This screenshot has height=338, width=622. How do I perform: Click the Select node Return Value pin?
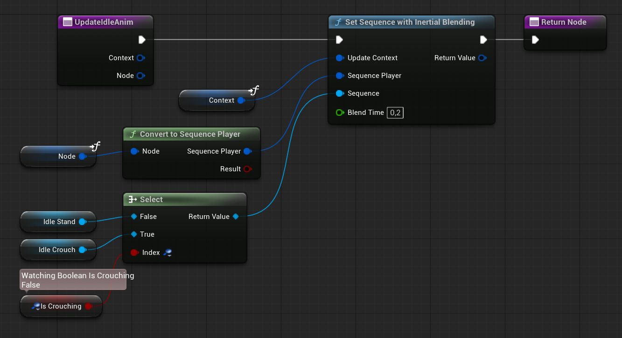coord(236,217)
